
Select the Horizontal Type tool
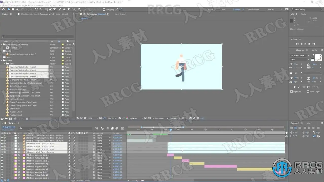[54, 9]
